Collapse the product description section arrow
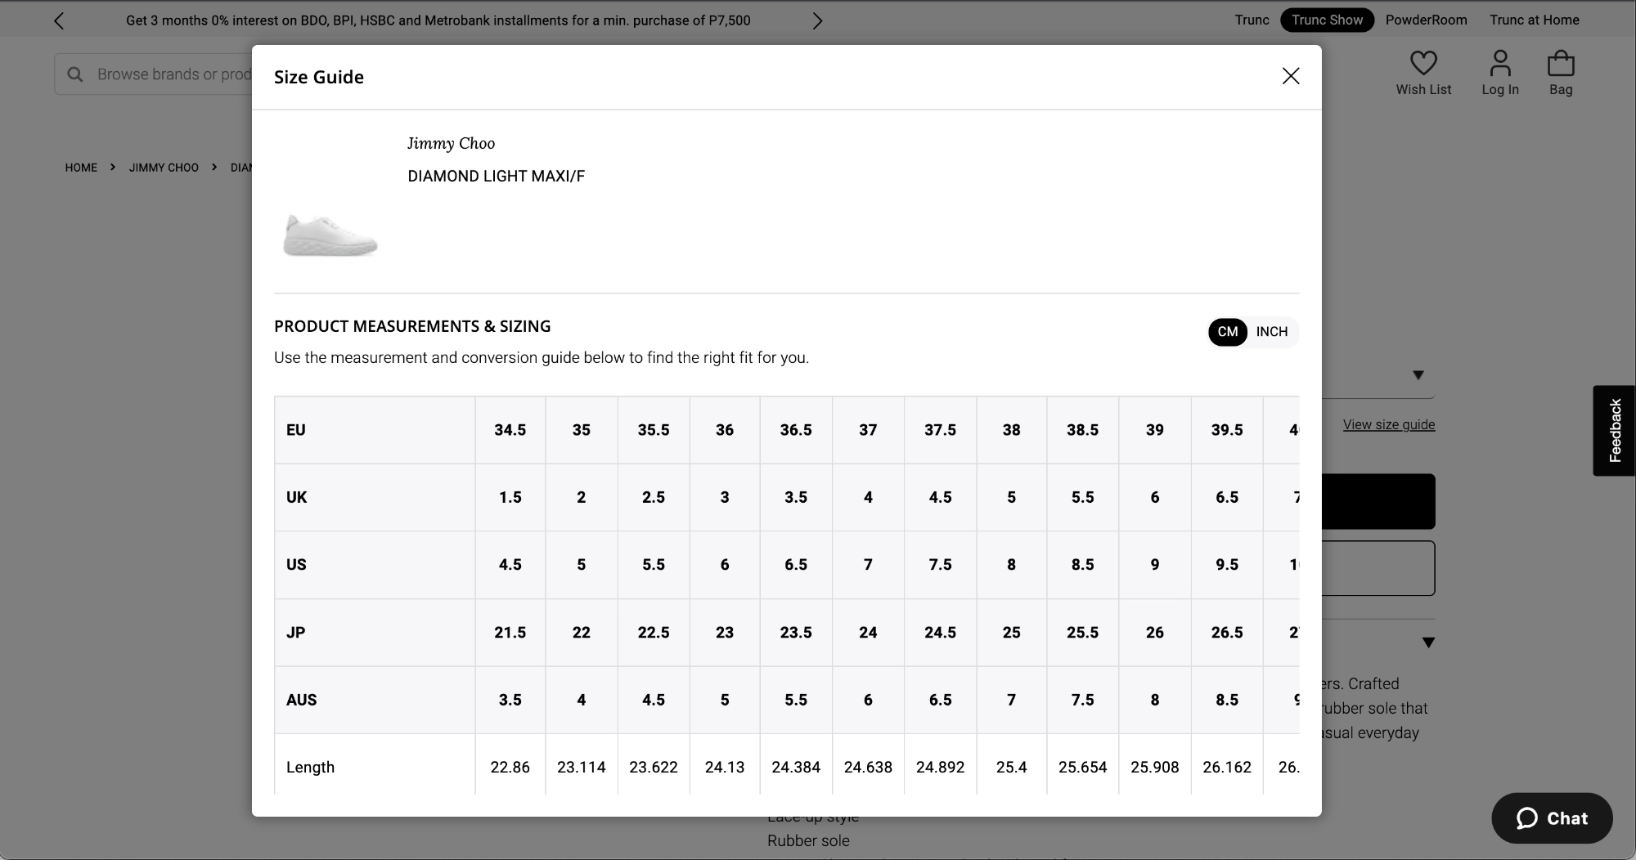The width and height of the screenshot is (1636, 860). pyautogui.click(x=1428, y=643)
